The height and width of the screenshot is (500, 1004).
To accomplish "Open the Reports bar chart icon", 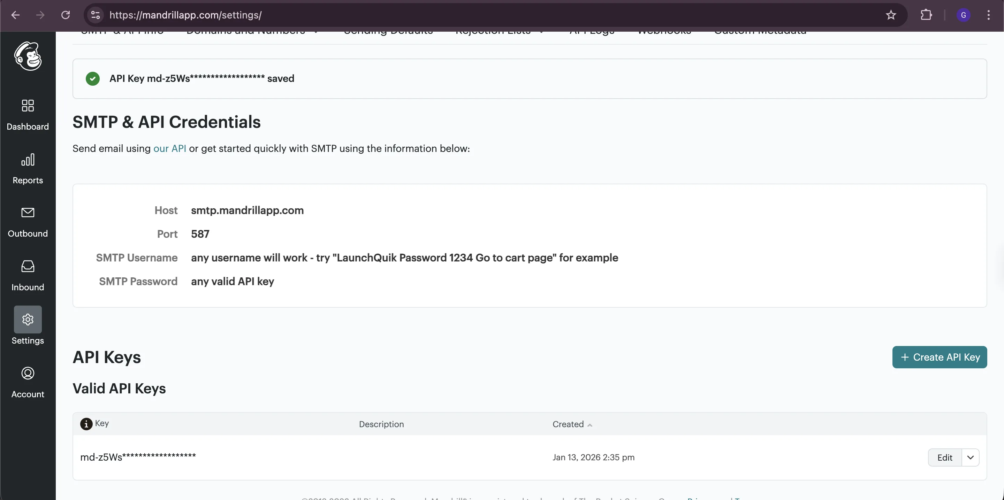I will coord(28,160).
